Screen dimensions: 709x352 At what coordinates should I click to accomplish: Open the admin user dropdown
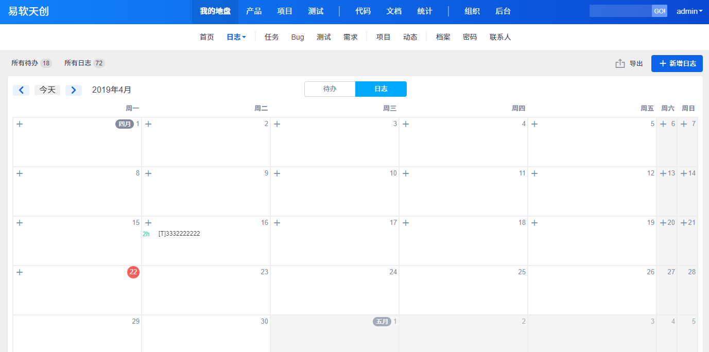[689, 11]
